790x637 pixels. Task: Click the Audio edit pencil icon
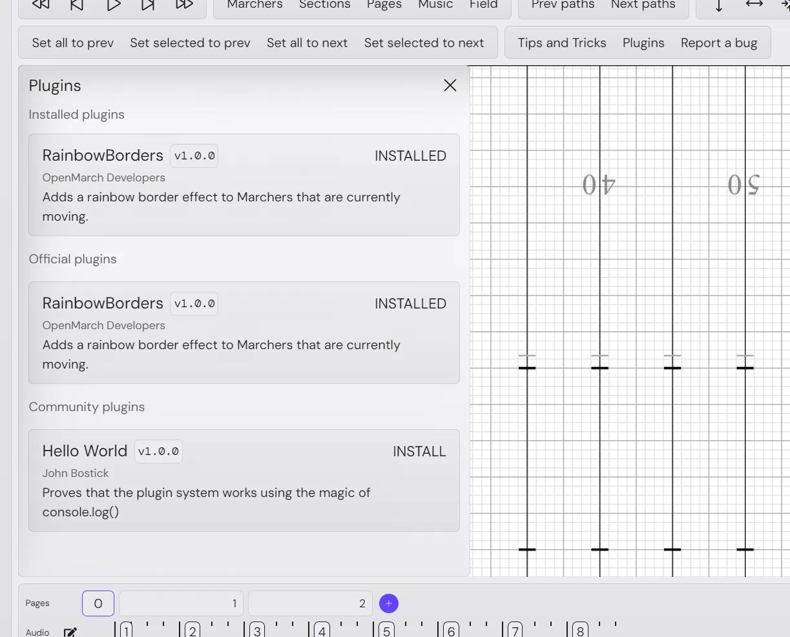pyautogui.click(x=70, y=632)
